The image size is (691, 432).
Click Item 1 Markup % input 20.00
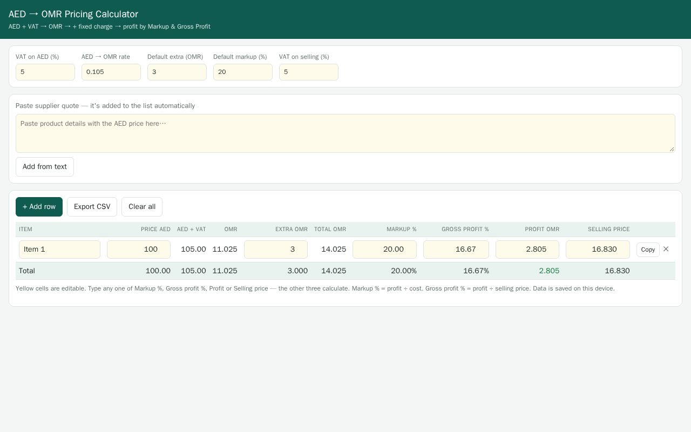pos(384,249)
